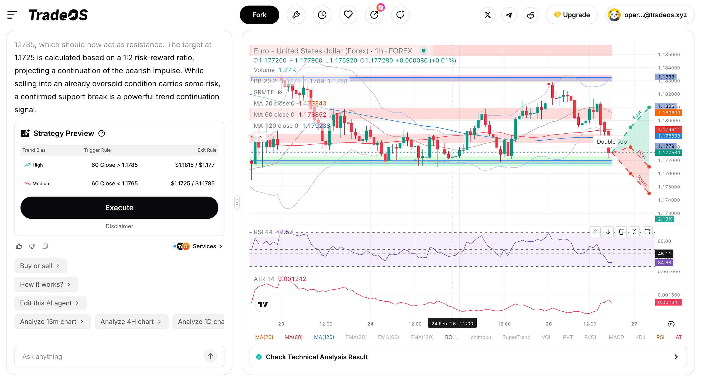Open Analyze 15m chart suggestion

click(53, 322)
